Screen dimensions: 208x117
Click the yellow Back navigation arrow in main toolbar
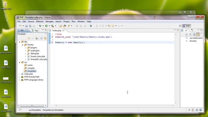[x=113, y=26]
